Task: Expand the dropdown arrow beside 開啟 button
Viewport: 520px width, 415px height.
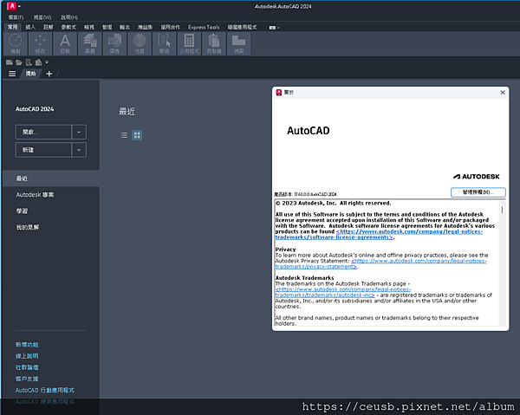Action: 79,132
